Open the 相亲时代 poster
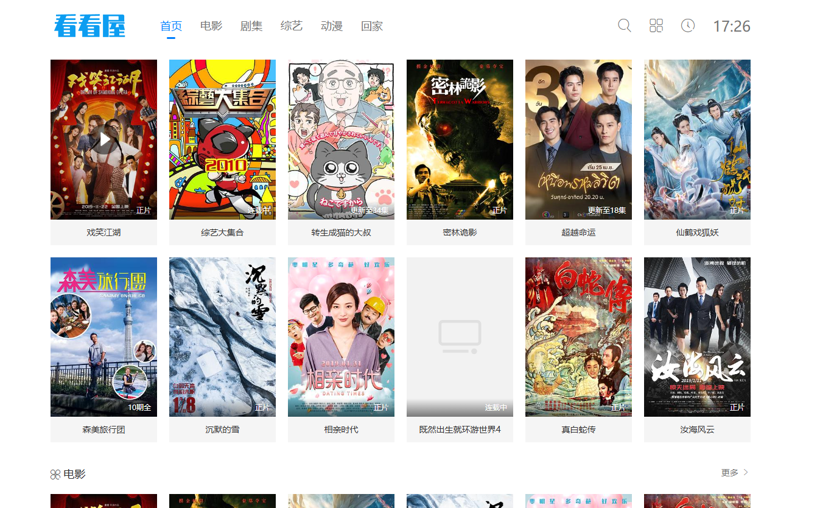 point(341,337)
